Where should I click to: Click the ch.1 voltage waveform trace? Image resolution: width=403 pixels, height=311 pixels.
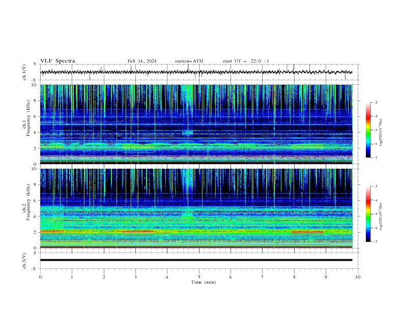pyautogui.click(x=196, y=72)
